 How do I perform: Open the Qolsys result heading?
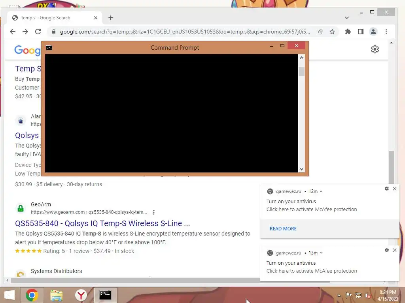point(27,136)
